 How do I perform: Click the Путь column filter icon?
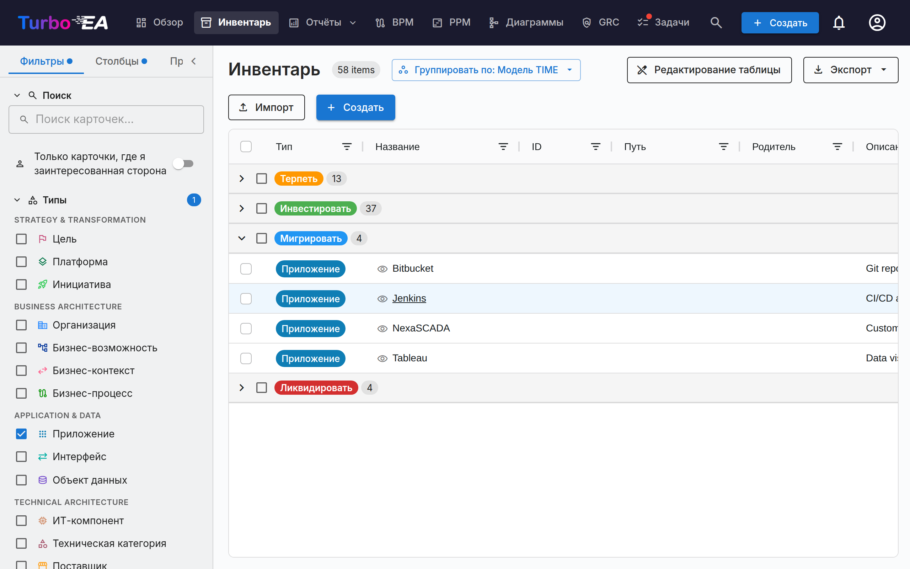click(723, 147)
